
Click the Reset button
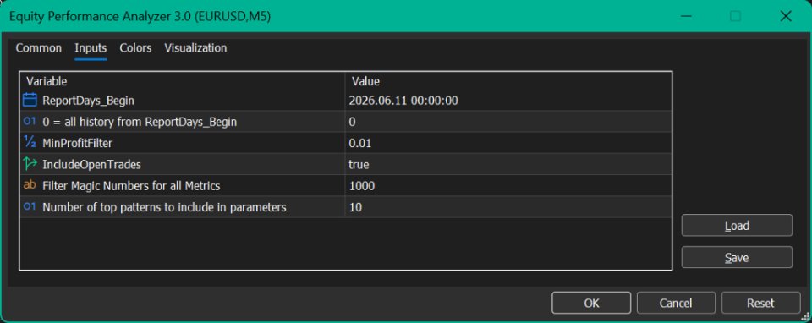pos(760,303)
